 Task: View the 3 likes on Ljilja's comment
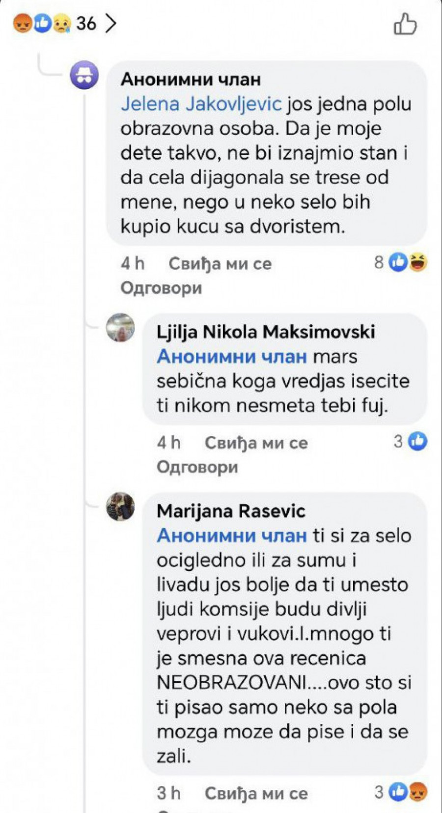pos(411,441)
